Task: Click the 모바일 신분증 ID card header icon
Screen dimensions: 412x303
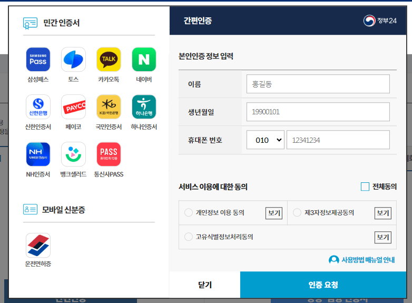Action: (x=30, y=209)
